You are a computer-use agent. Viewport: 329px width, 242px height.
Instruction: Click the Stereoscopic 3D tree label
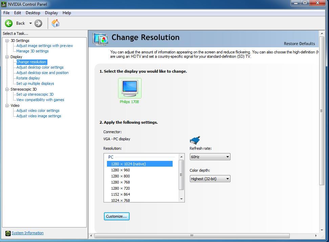23,89
